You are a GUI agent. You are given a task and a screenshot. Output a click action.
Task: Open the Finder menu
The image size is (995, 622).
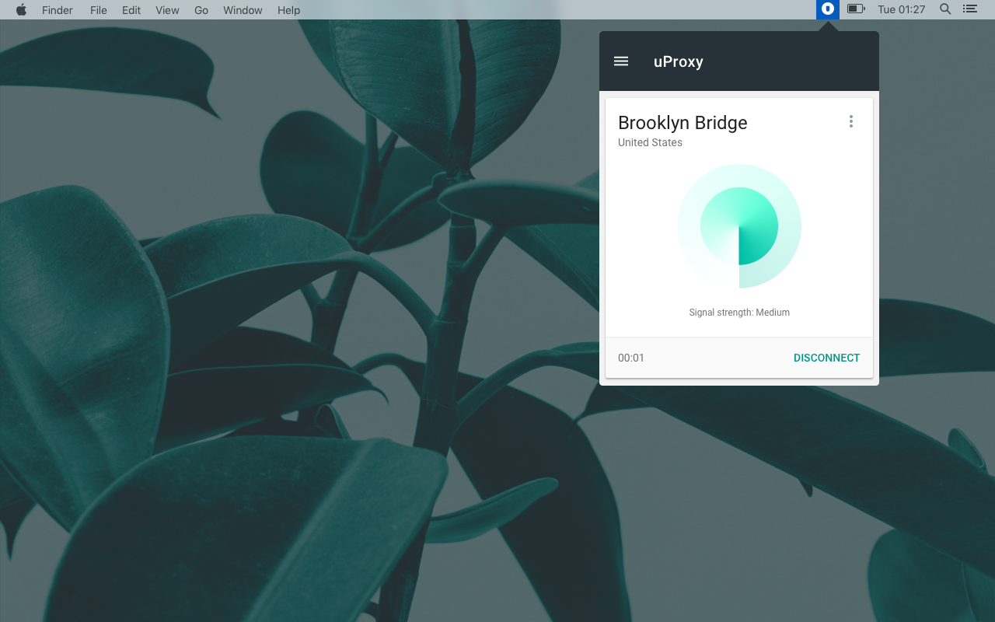click(x=58, y=10)
